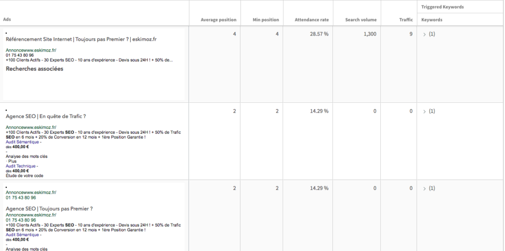Expand keywords chevron for En quête de Trafic ad
The height and width of the screenshot is (251, 505).
[425, 112]
